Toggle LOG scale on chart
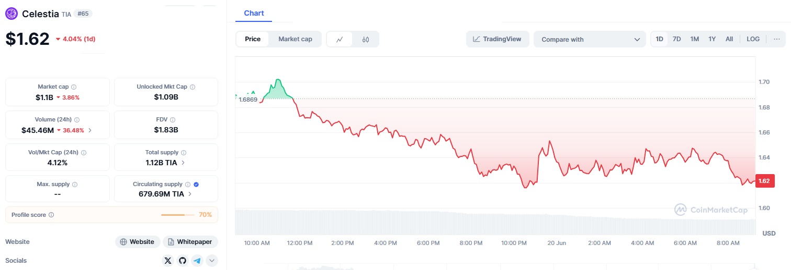 coord(753,39)
